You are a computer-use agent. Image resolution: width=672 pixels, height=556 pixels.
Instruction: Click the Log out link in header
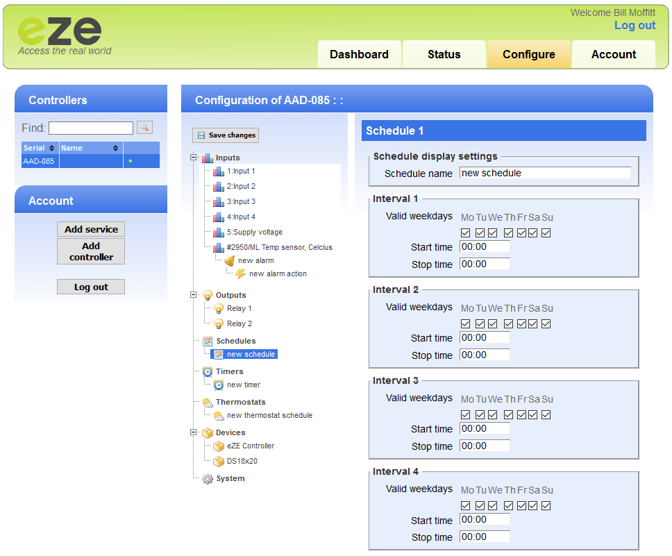point(635,26)
